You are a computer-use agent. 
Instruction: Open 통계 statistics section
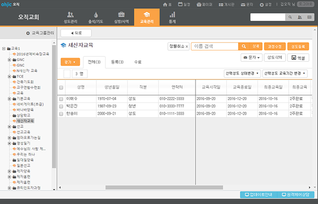pyautogui.click(x=172, y=18)
